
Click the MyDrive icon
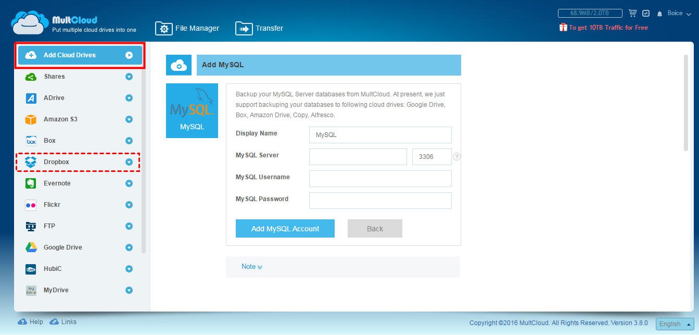[31, 290]
